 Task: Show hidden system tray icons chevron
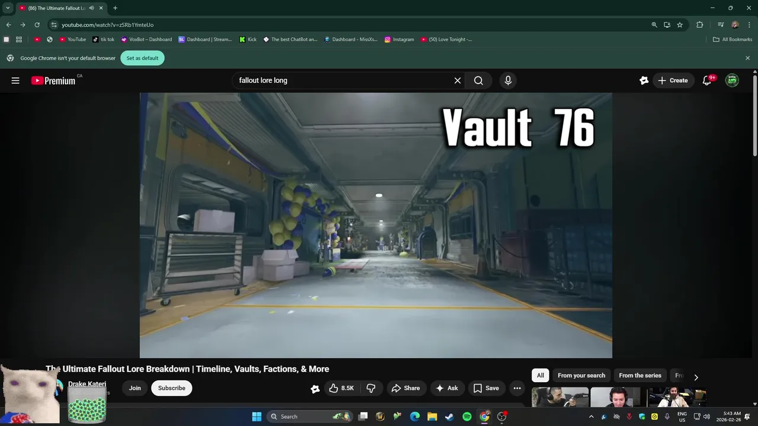tap(591, 417)
